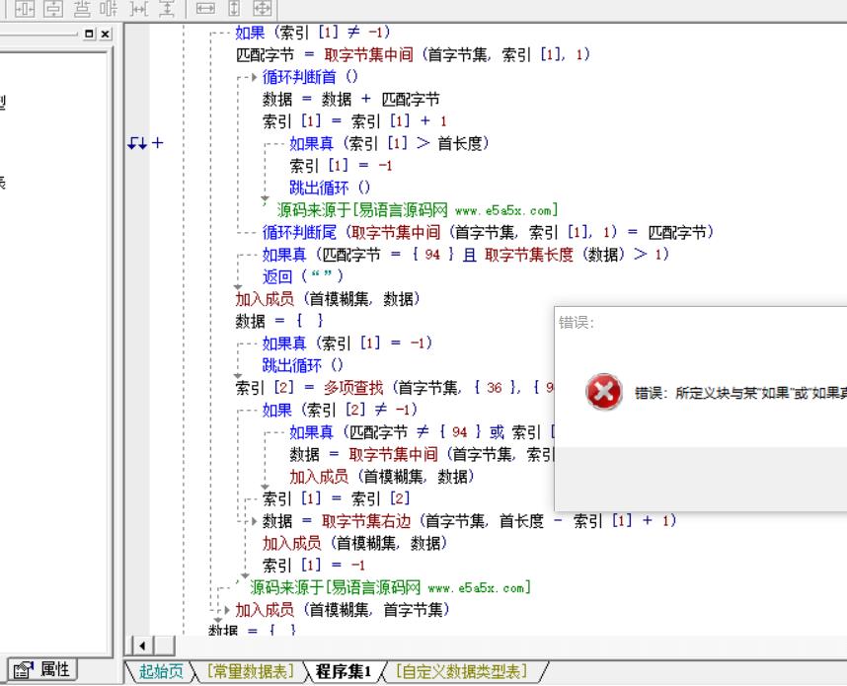Open the 常量数据表 tab
847x686 pixels.
click(250, 672)
